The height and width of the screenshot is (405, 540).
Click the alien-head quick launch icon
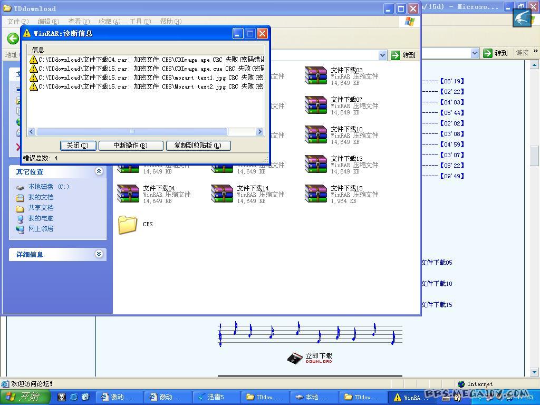coord(62,397)
